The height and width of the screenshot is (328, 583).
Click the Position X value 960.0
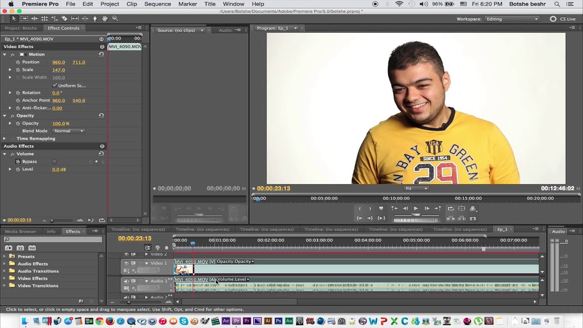(58, 62)
